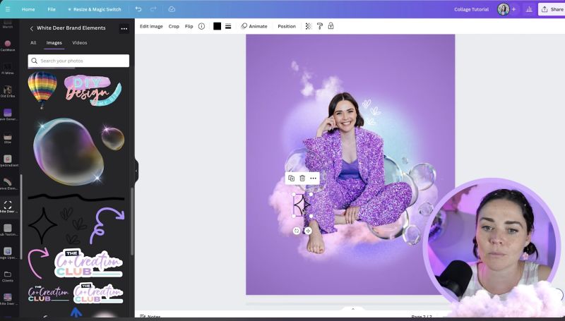
Task: Collapse the side panel with the handle
Action: pyautogui.click(x=136, y=171)
